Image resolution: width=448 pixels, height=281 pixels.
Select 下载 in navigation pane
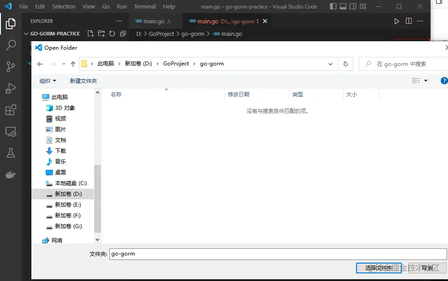[x=56, y=151]
